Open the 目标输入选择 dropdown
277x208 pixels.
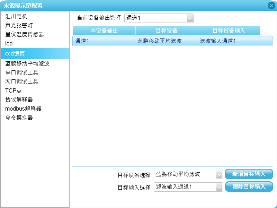pyautogui.click(x=219, y=187)
